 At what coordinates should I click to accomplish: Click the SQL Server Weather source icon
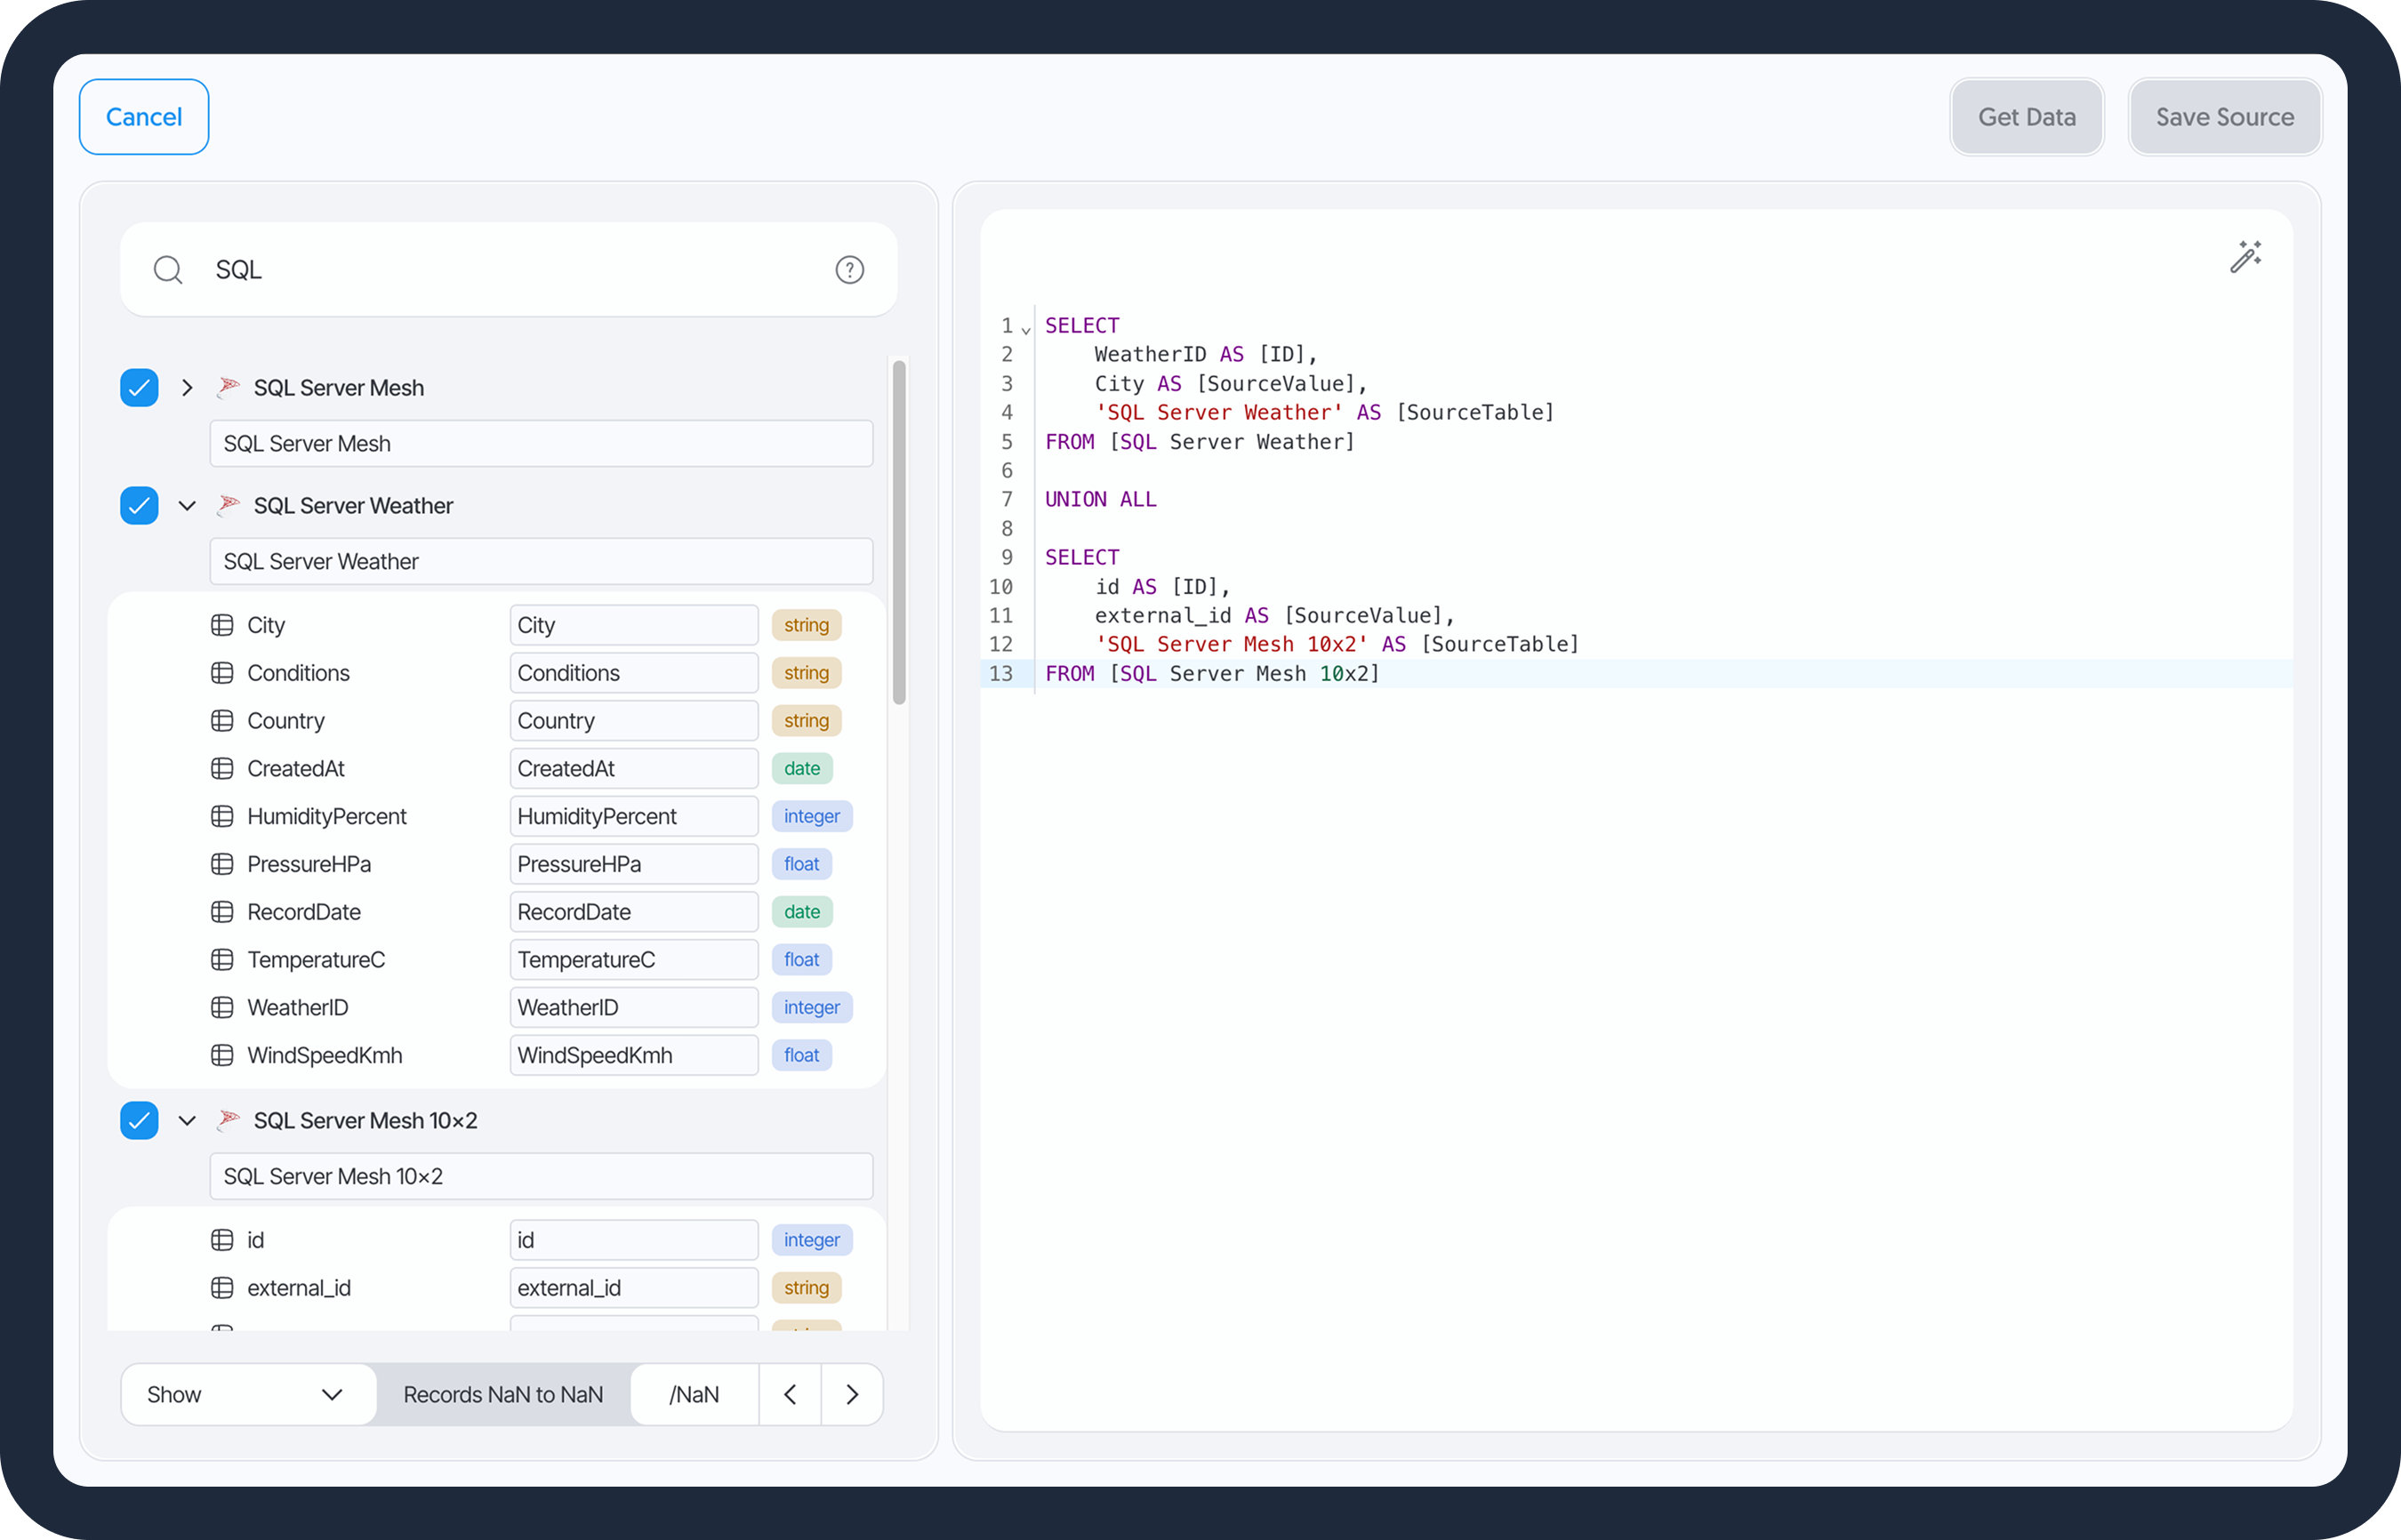point(229,505)
